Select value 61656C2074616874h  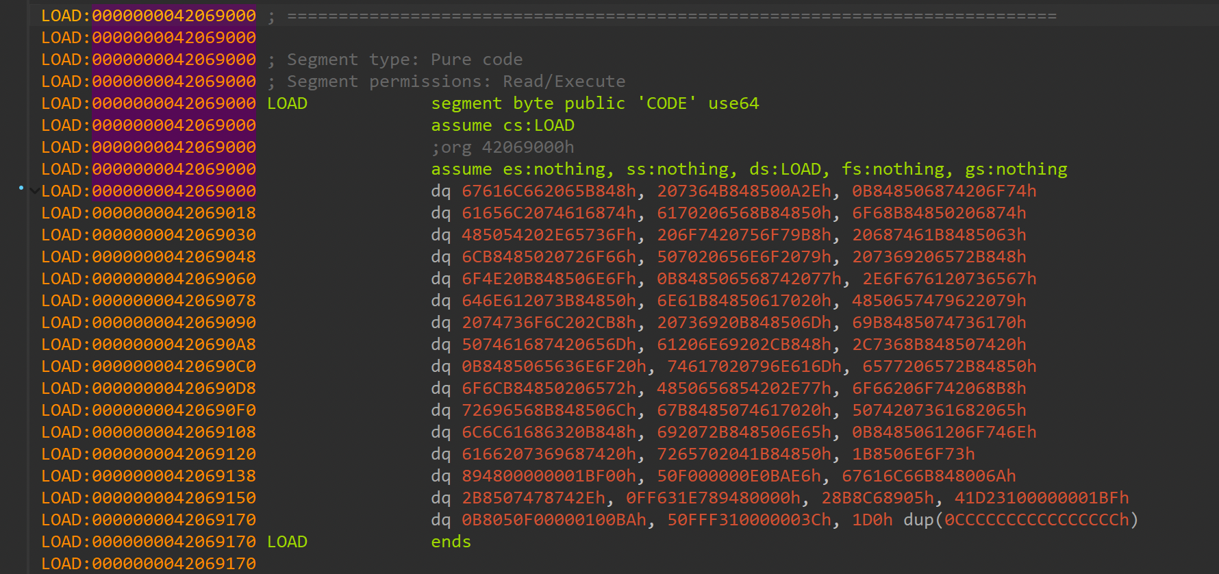(x=549, y=213)
